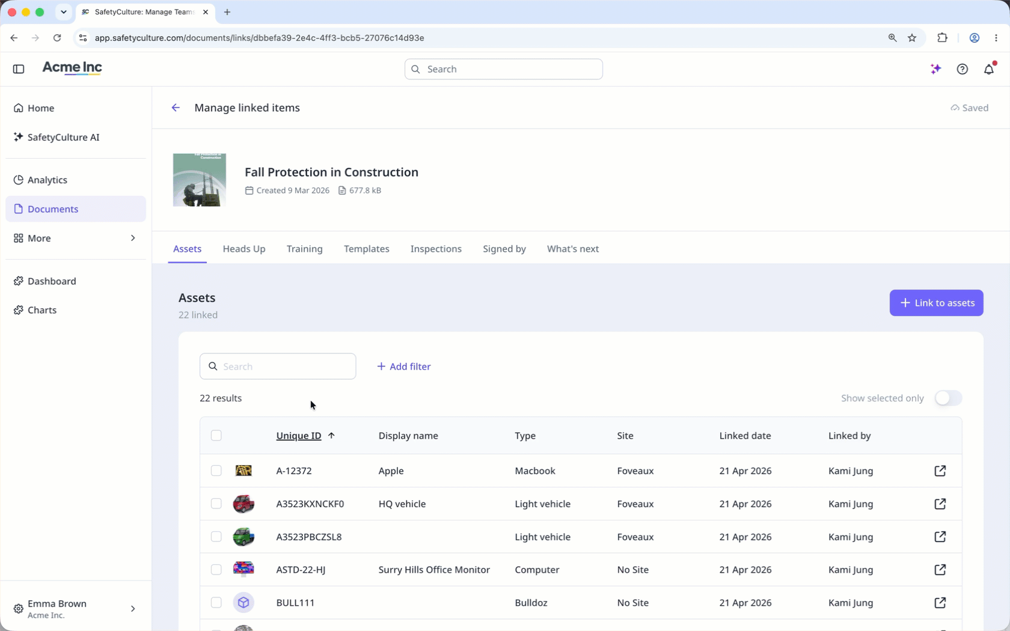Toggle select-all checkbox in table header

coord(216,436)
